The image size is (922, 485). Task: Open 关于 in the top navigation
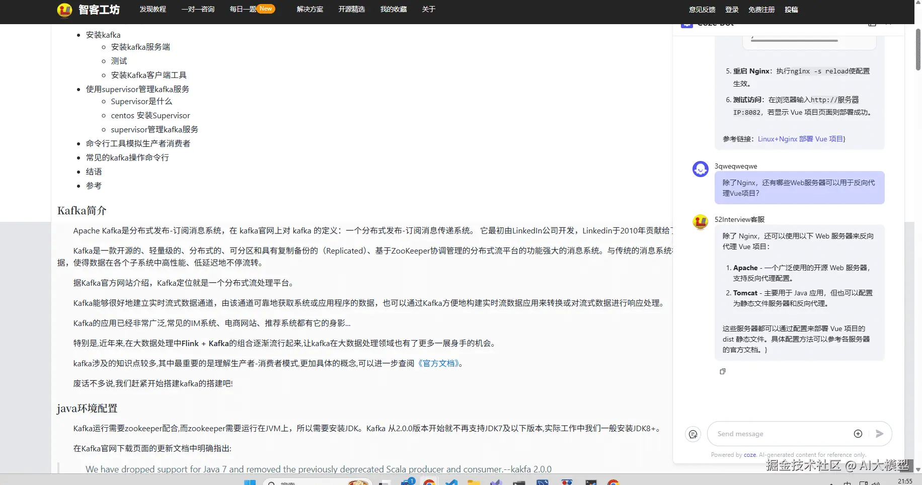pos(429,10)
